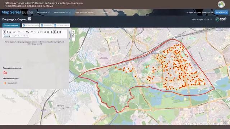Click the document source icon

click(x=38, y=32)
